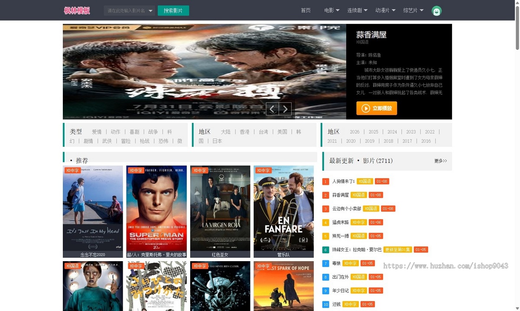
Task: Open 殊死一搏 in latest list
Action: pyautogui.click(x=340, y=236)
